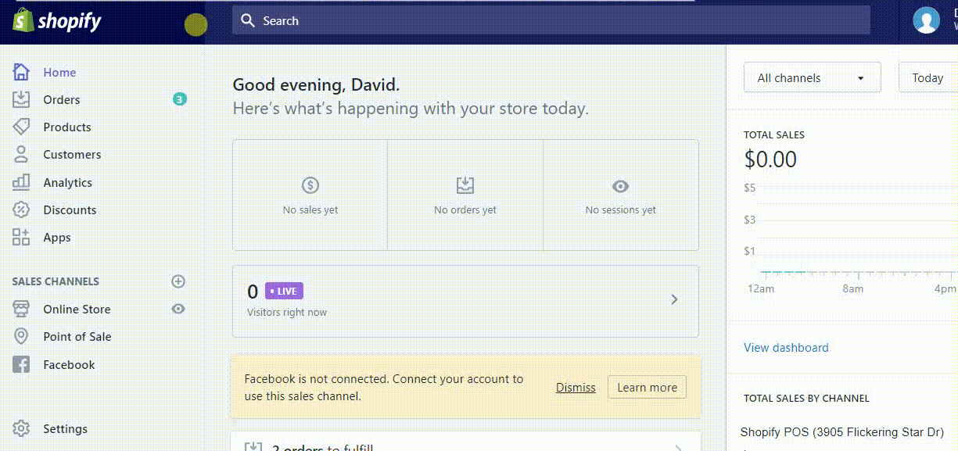Click Shopify POS (3905 Flickering Star Dr) row

pos(842,431)
